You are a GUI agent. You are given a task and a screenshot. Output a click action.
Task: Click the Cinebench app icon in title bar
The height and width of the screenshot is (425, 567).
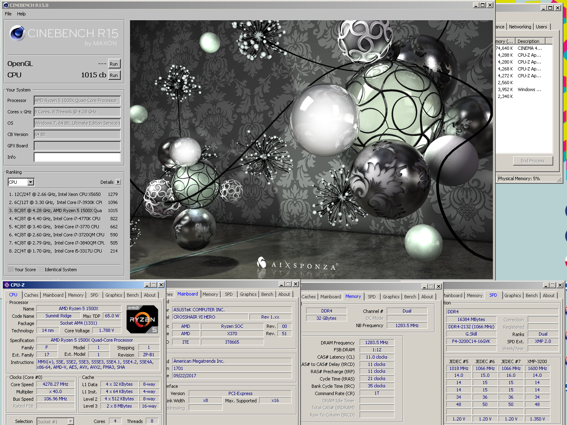(x=6, y=5)
